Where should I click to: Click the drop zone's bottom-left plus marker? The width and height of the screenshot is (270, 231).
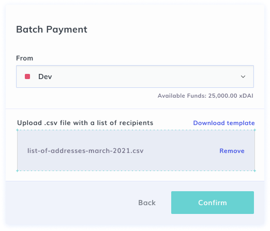click(17, 171)
